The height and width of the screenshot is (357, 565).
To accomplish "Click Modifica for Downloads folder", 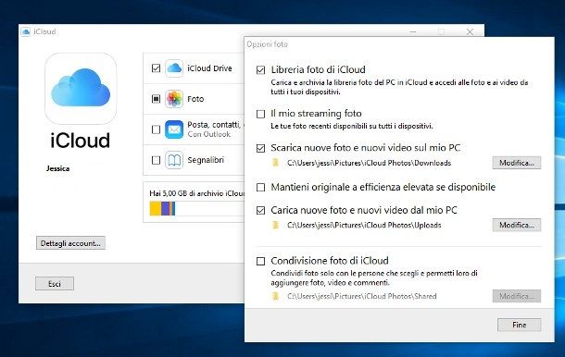I will 517,163.
